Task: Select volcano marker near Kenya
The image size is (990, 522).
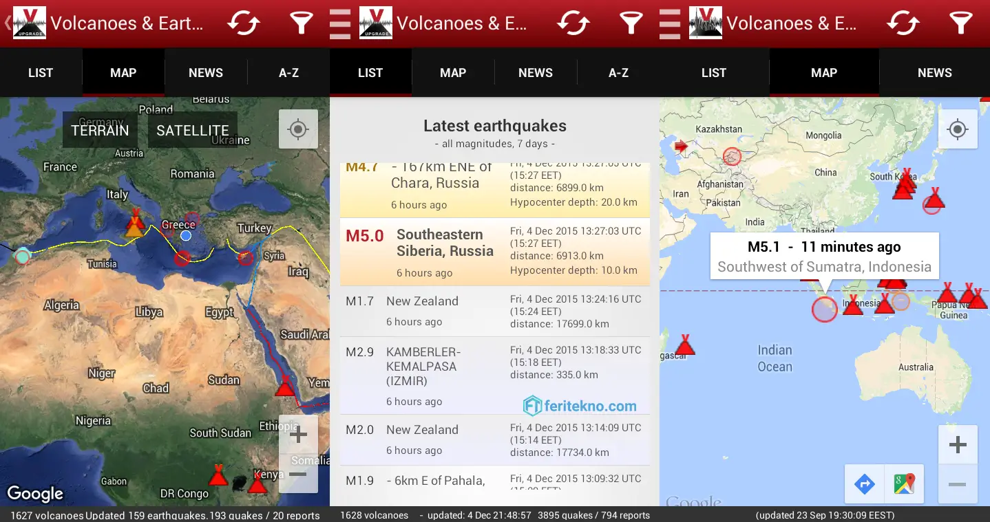Action: click(x=257, y=483)
